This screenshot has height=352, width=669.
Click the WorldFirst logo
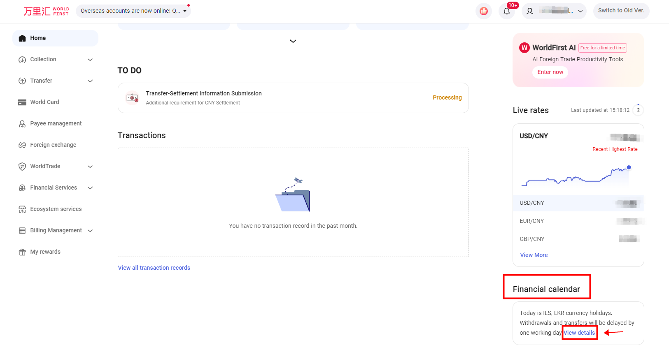(x=46, y=11)
